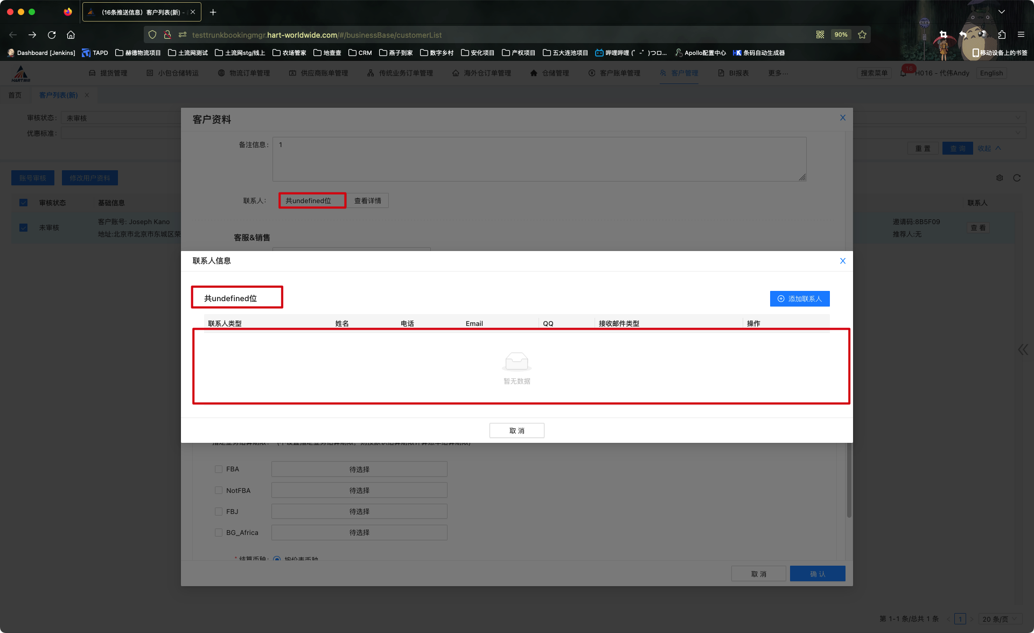Image resolution: width=1034 pixels, height=633 pixels.
Task: Open the FBA 待选择 dropdown
Action: [x=359, y=469]
